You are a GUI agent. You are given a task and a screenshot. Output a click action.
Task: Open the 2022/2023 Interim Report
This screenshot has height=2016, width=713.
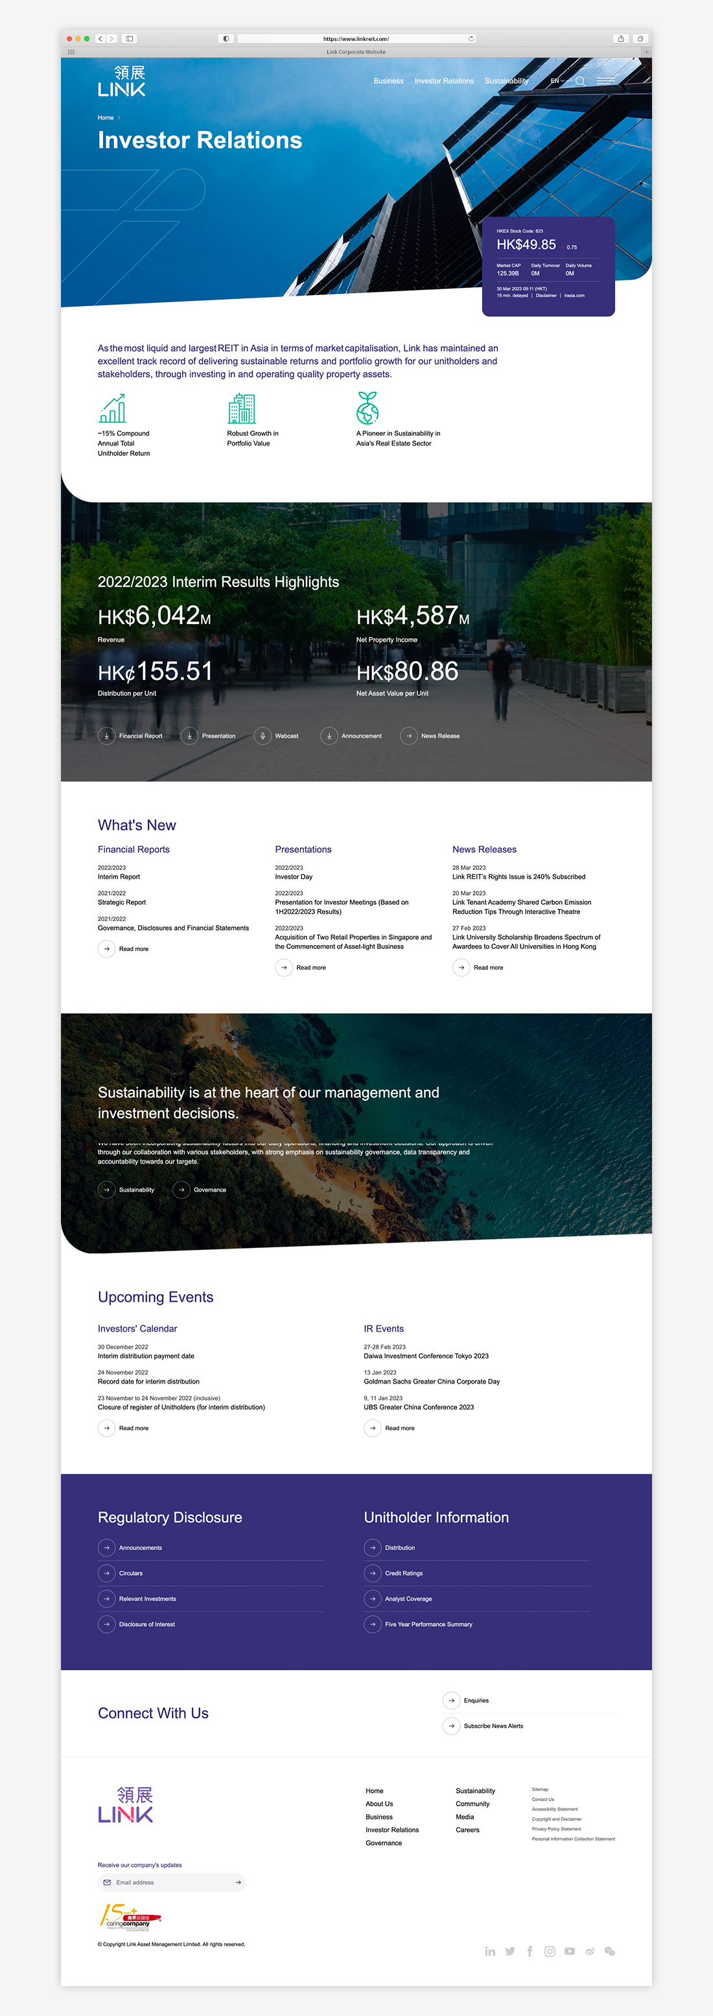tap(119, 878)
